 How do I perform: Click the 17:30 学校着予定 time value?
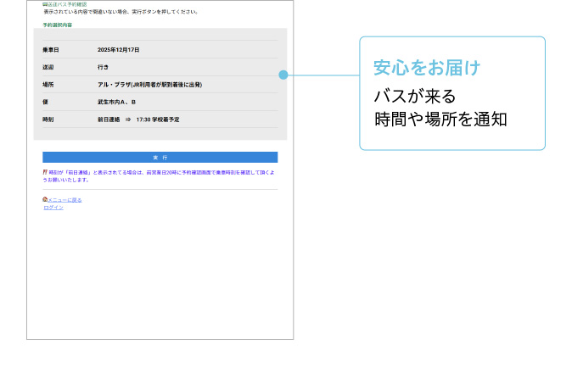(x=158, y=120)
